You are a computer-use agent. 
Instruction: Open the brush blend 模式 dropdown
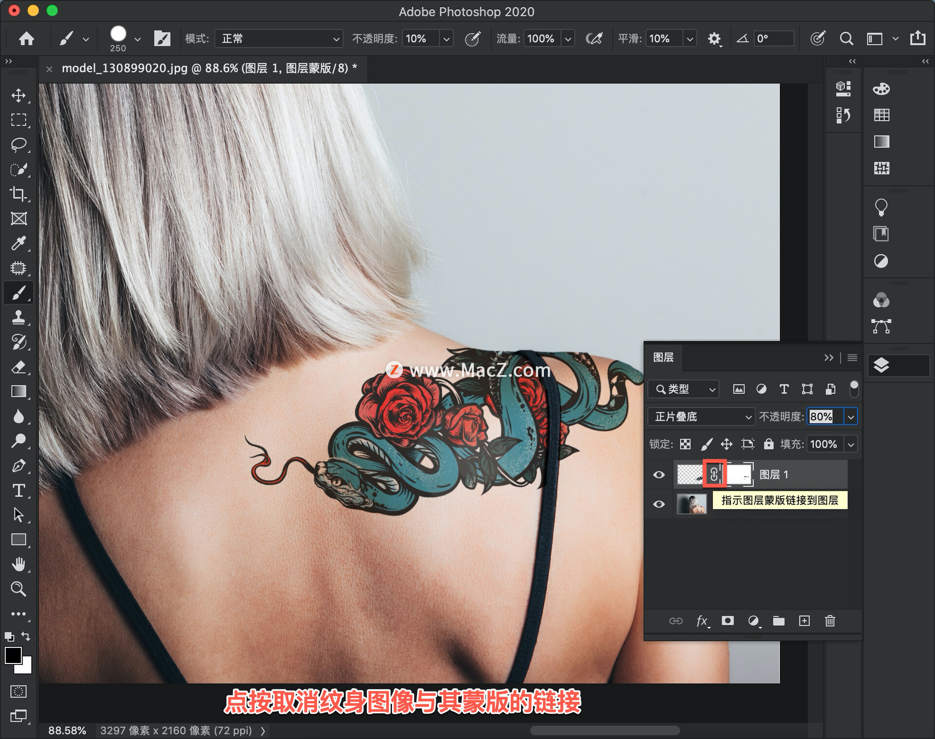279,38
